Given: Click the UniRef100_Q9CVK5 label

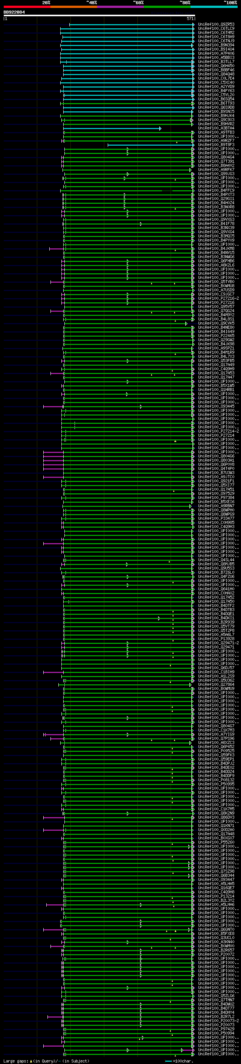Looking at the screenshot, I should [216, 323].
